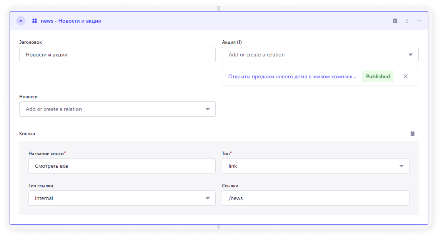
Task: Click the Название кноки field with 'Смотреть все'
Action: pos(122,166)
